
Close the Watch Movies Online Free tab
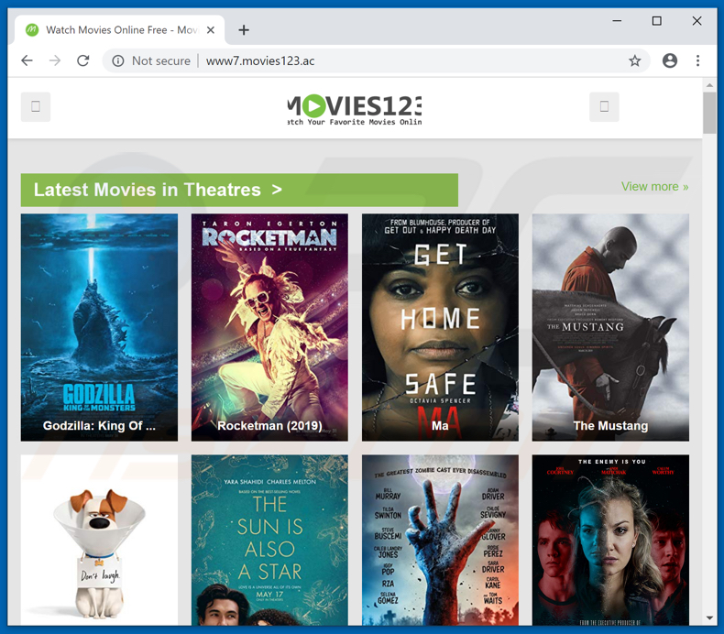click(x=211, y=30)
